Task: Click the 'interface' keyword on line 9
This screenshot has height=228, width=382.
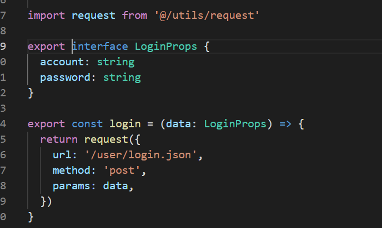Action: (100, 46)
